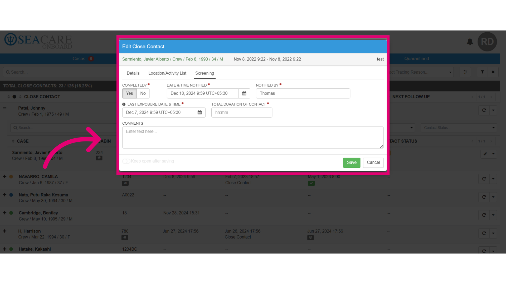Switch to the Details tab
The height and width of the screenshot is (284, 506).
click(133, 73)
